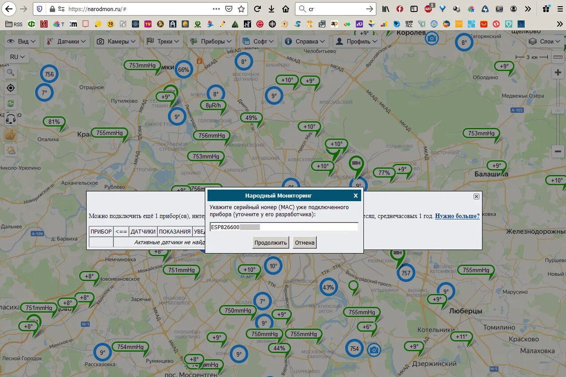Image resolution: width=566 pixels, height=377 pixels.
Task: Click the 8µR/h radiation marker
Action: 213,105
